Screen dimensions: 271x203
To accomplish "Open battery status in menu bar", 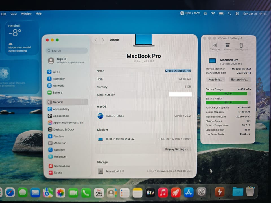I will point(221,13).
